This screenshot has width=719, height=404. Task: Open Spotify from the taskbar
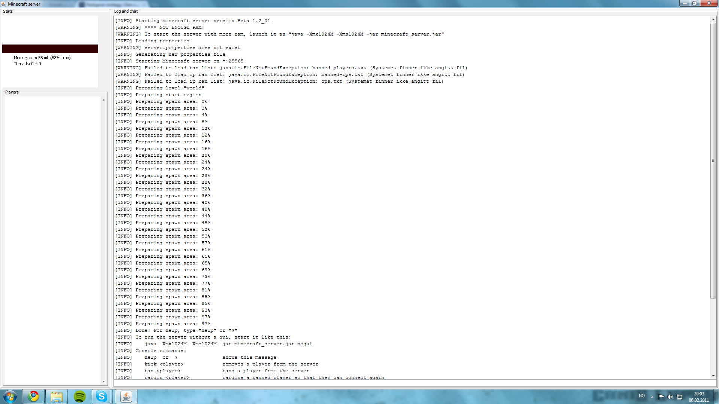pos(80,397)
